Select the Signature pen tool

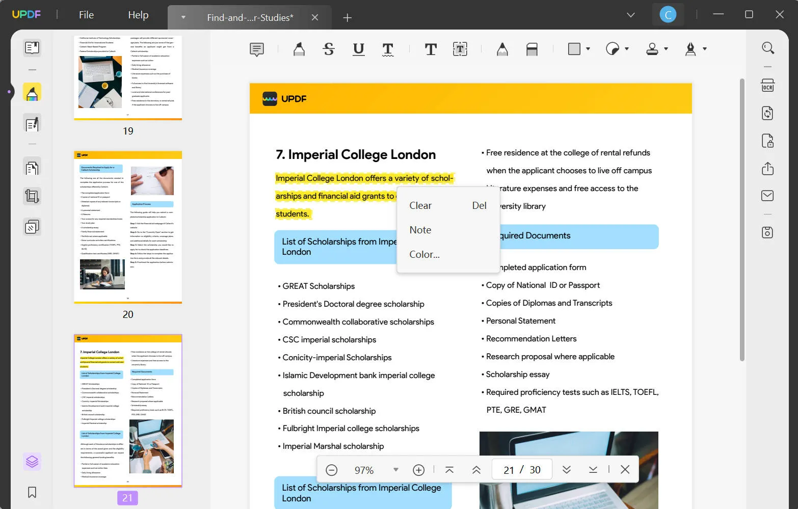[691, 49]
